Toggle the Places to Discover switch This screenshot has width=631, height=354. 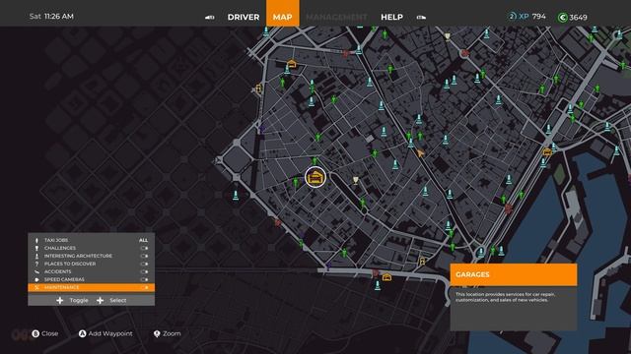(x=144, y=264)
